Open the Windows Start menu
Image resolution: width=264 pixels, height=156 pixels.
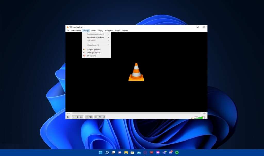point(101,153)
